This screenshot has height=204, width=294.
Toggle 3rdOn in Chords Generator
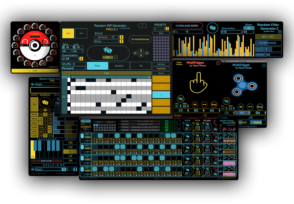pos(34,123)
